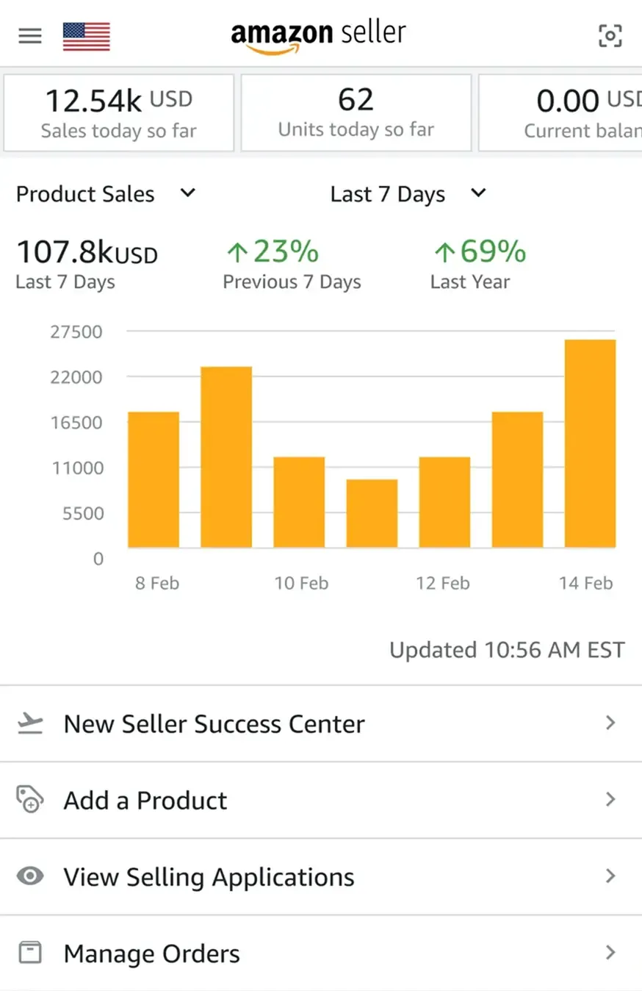642x991 pixels.
Task: Tap the Current balance card
Action: (560, 112)
